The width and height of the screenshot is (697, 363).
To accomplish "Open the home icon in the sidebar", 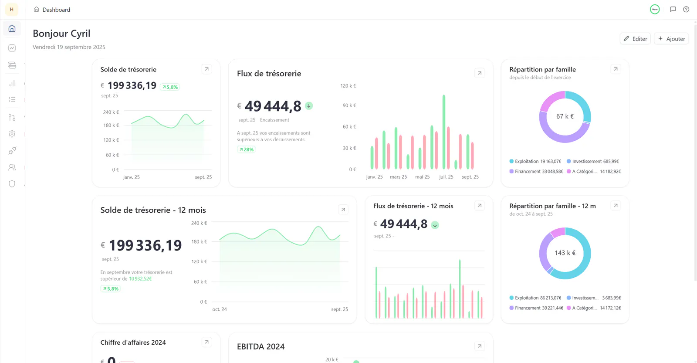I will click(12, 28).
